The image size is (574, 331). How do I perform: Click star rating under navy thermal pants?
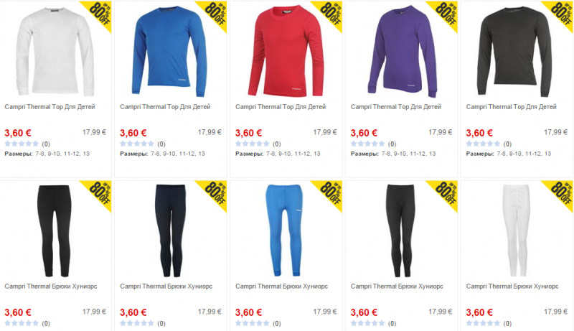tap(137, 323)
